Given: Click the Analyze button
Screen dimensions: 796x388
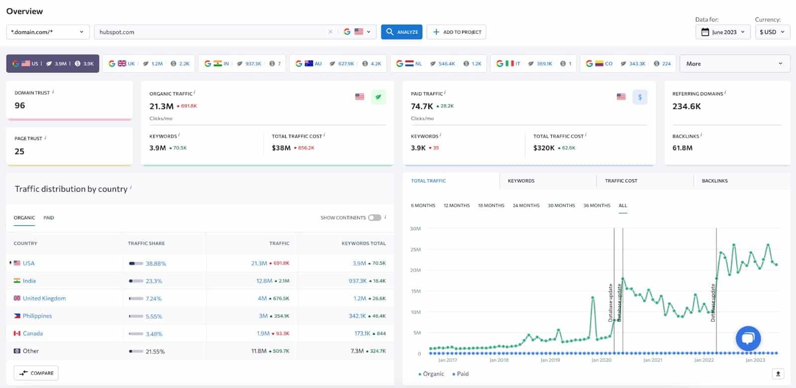Looking at the screenshot, I should [x=401, y=32].
